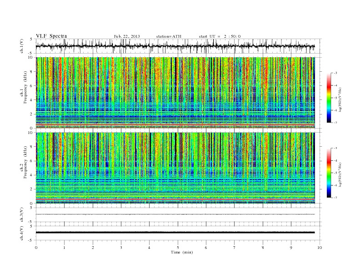
Task: Click the "0" tick on time axis
Action: [x=36, y=248]
